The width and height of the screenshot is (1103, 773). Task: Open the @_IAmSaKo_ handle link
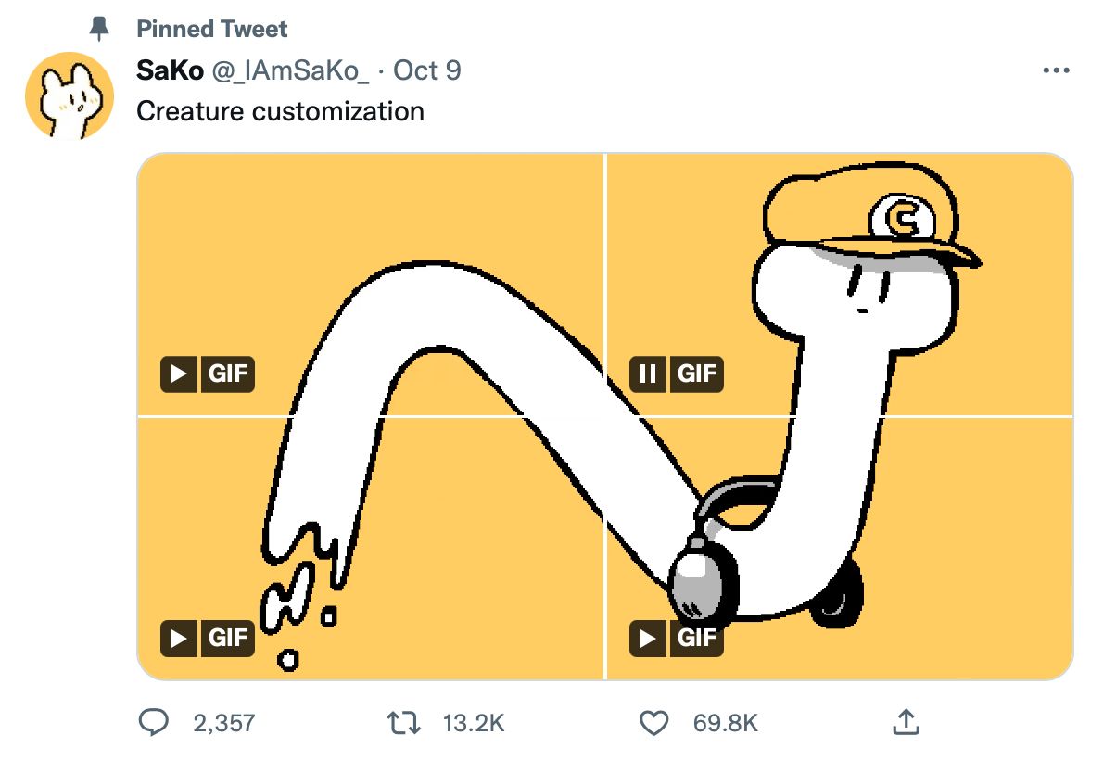pos(290,70)
